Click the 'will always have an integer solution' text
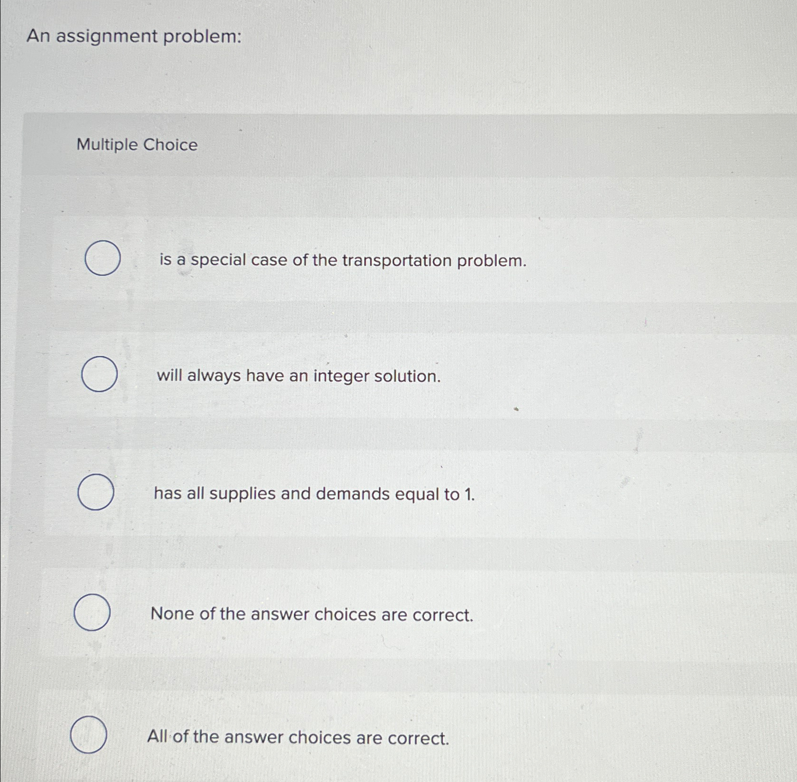797x782 pixels. click(298, 377)
